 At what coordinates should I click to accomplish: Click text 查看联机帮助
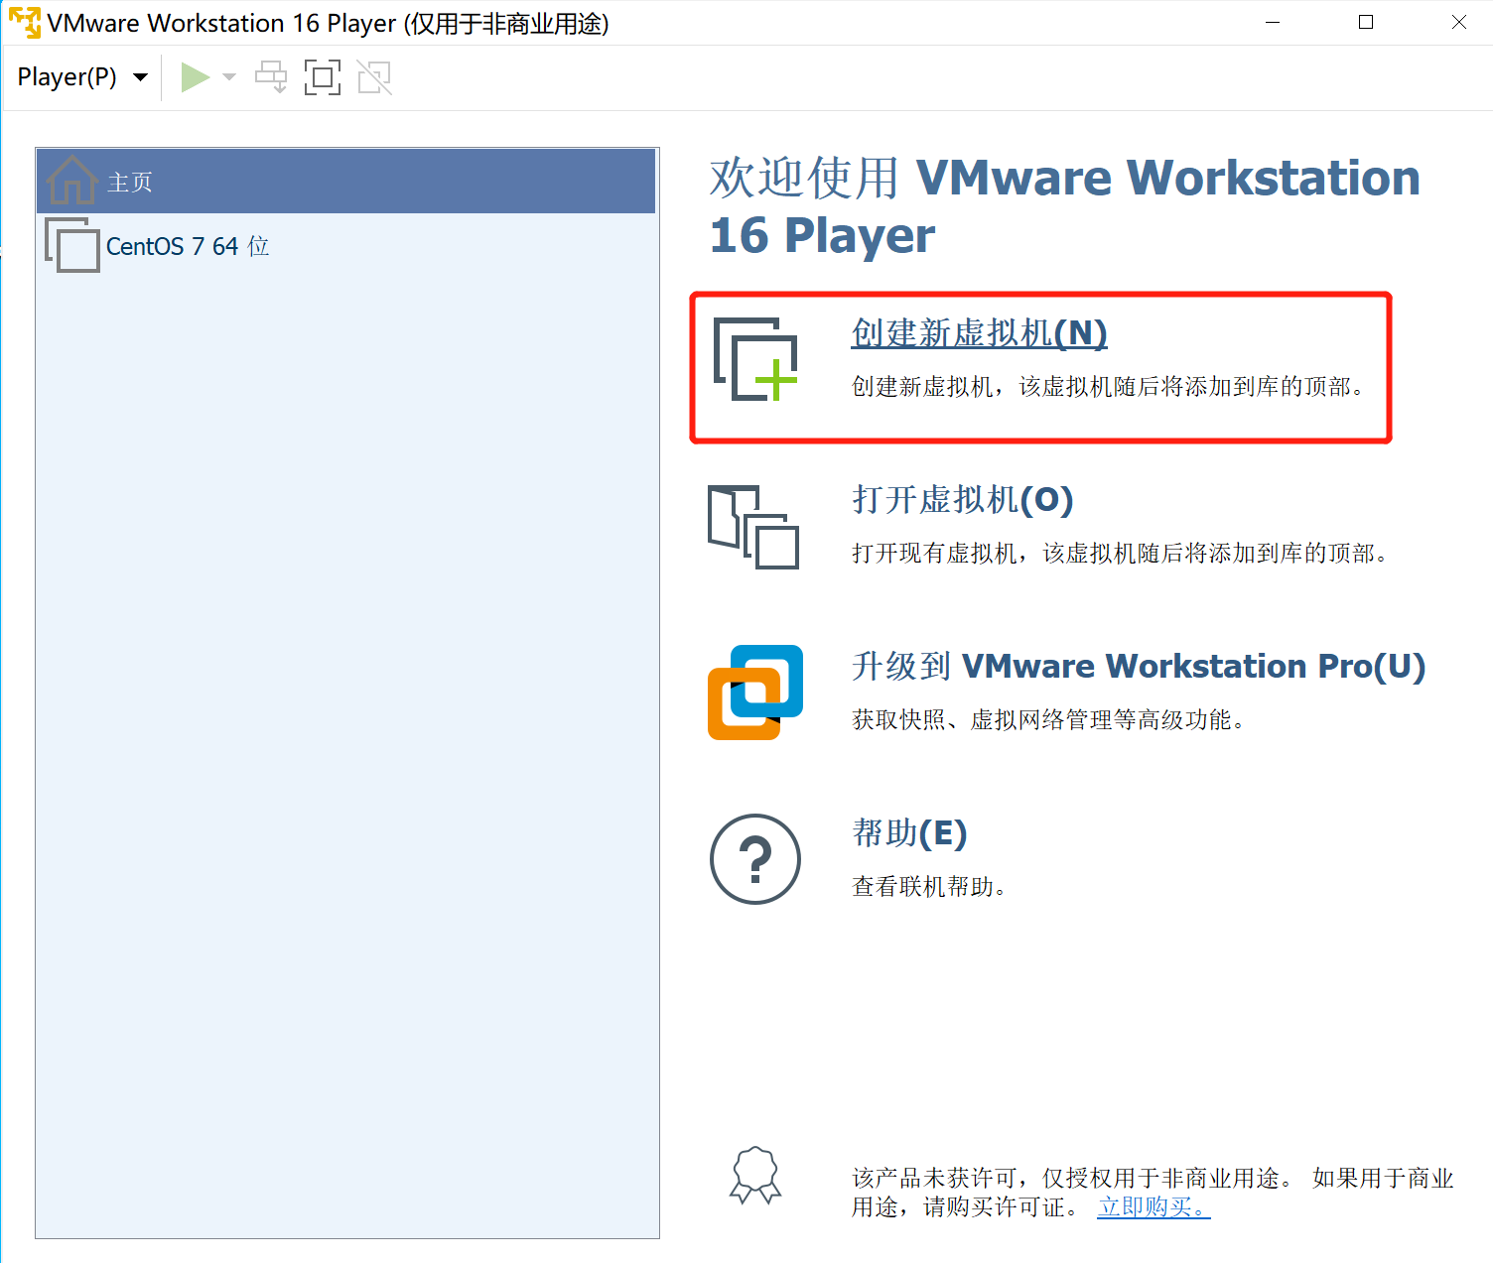point(930,887)
